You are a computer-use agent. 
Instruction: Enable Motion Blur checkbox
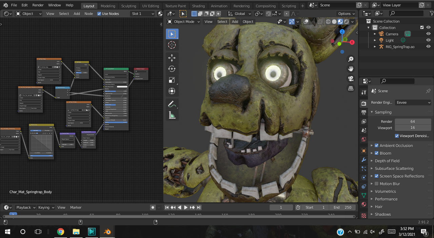[x=376, y=184]
